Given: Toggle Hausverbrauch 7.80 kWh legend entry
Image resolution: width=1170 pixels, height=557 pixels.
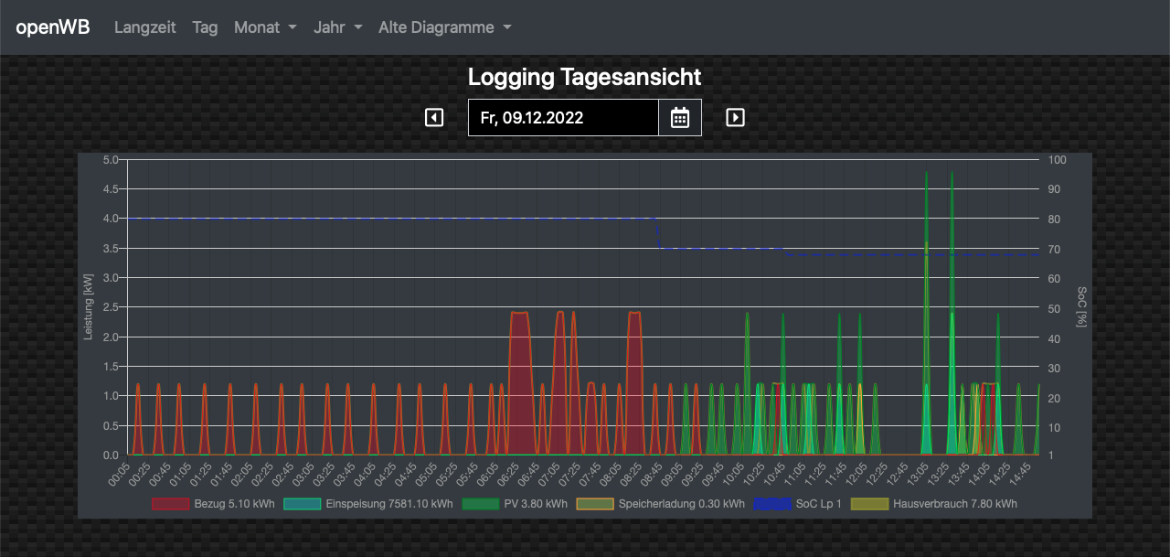Looking at the screenshot, I should coord(953,503).
